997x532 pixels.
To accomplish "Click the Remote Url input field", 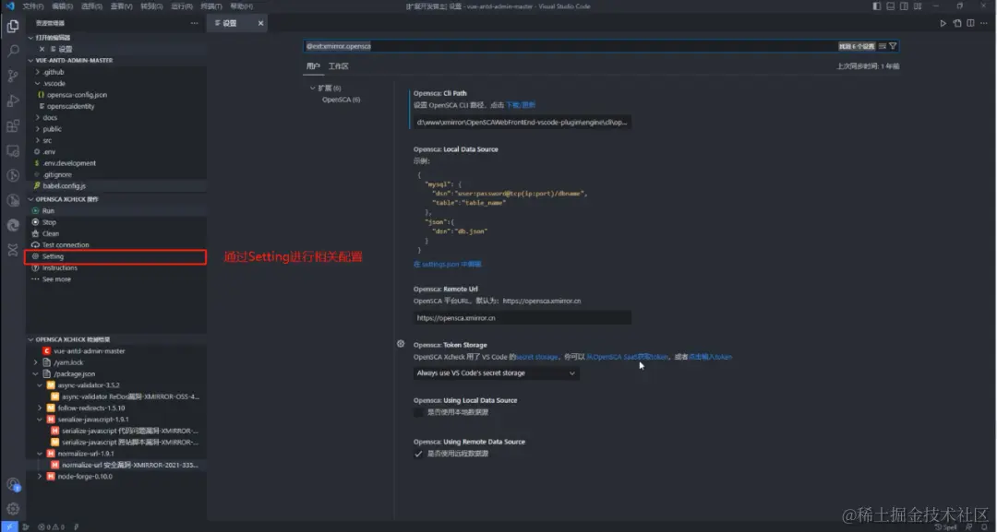I will (x=522, y=318).
